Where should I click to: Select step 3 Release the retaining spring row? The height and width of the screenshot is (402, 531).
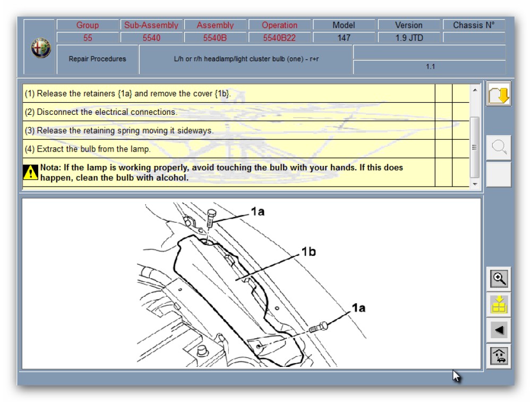coord(228,131)
